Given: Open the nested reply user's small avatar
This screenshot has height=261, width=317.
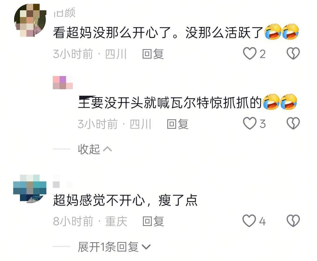Looking at the screenshot, I should (63, 82).
